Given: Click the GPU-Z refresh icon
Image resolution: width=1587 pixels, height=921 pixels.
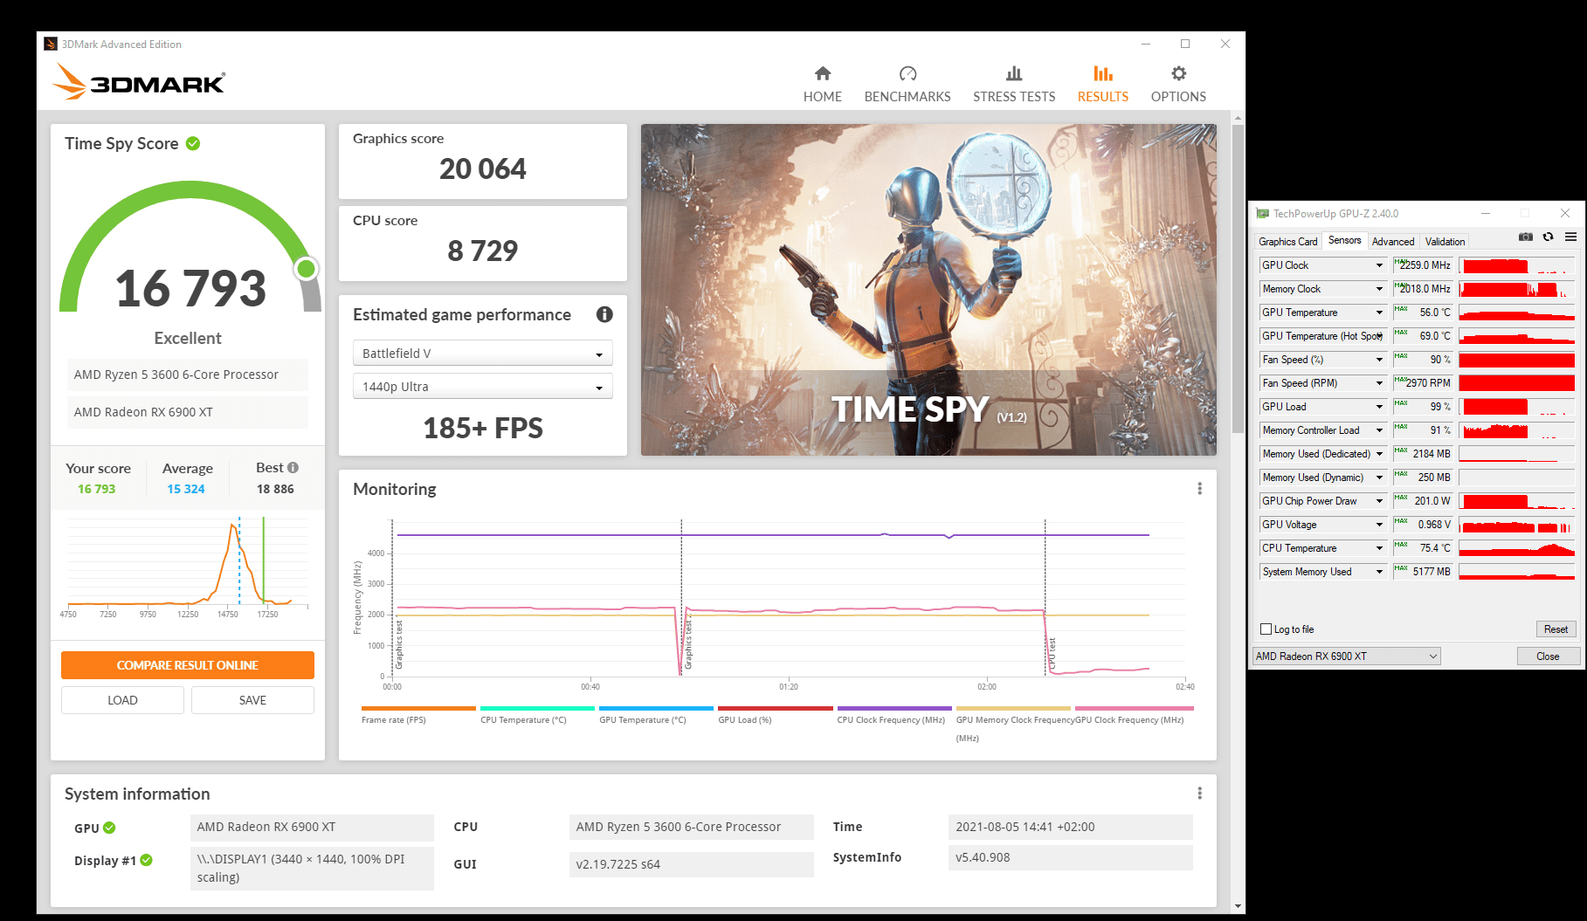Looking at the screenshot, I should (x=1548, y=237).
